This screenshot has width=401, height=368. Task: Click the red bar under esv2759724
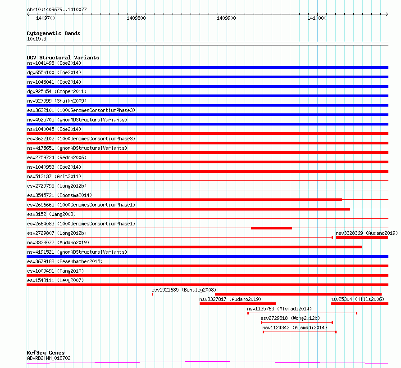pos(207,162)
